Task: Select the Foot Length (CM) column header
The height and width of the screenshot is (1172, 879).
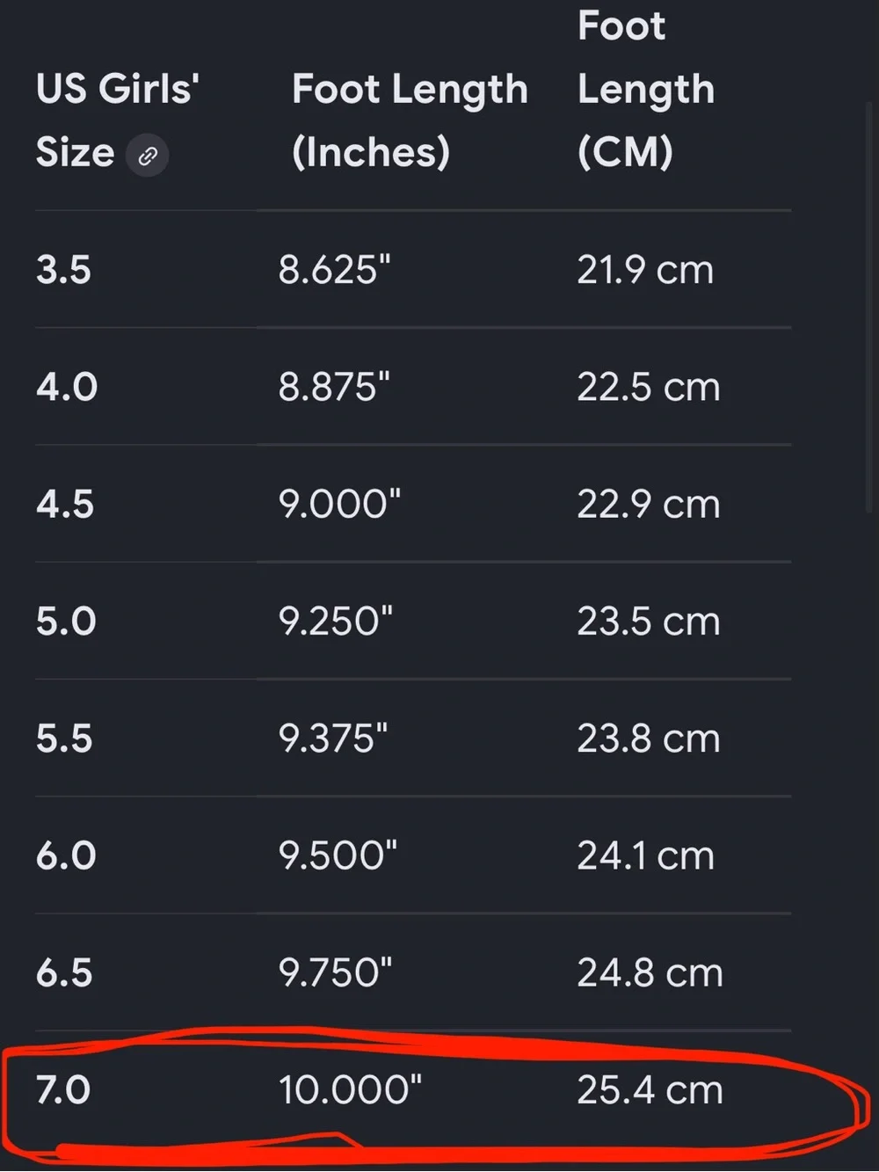Action: 646,89
